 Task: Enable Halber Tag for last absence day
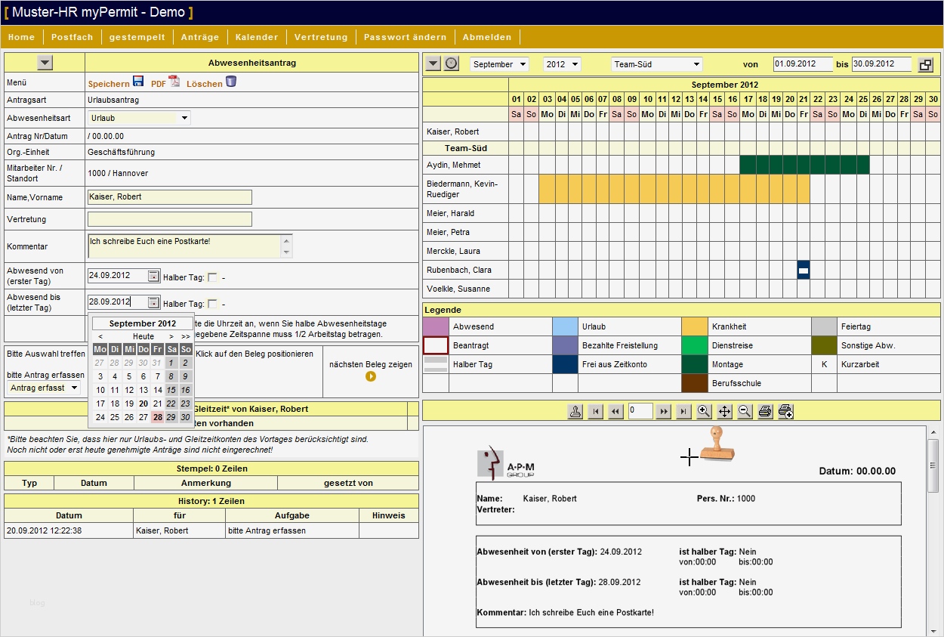(x=212, y=304)
